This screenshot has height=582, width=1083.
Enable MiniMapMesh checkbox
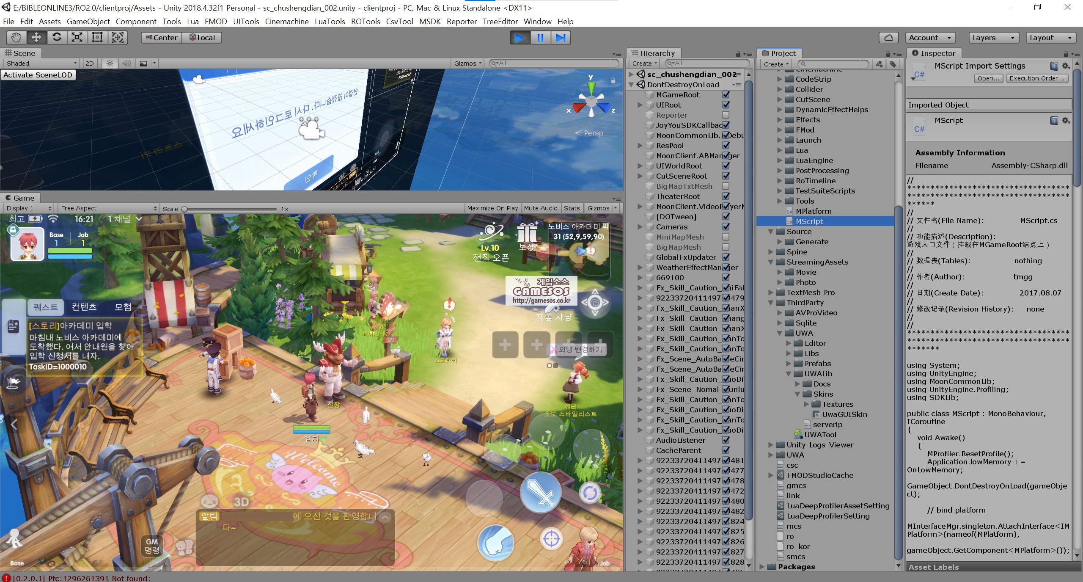pos(726,237)
